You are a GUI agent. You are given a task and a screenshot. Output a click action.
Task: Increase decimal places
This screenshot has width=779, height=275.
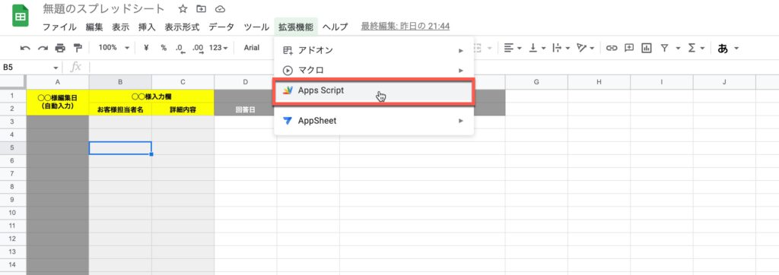pos(198,48)
